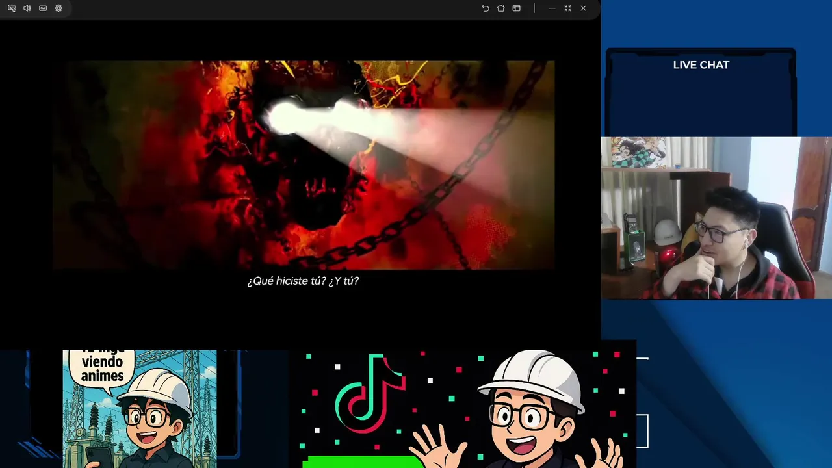Click the LIVE CHAT header

701,65
